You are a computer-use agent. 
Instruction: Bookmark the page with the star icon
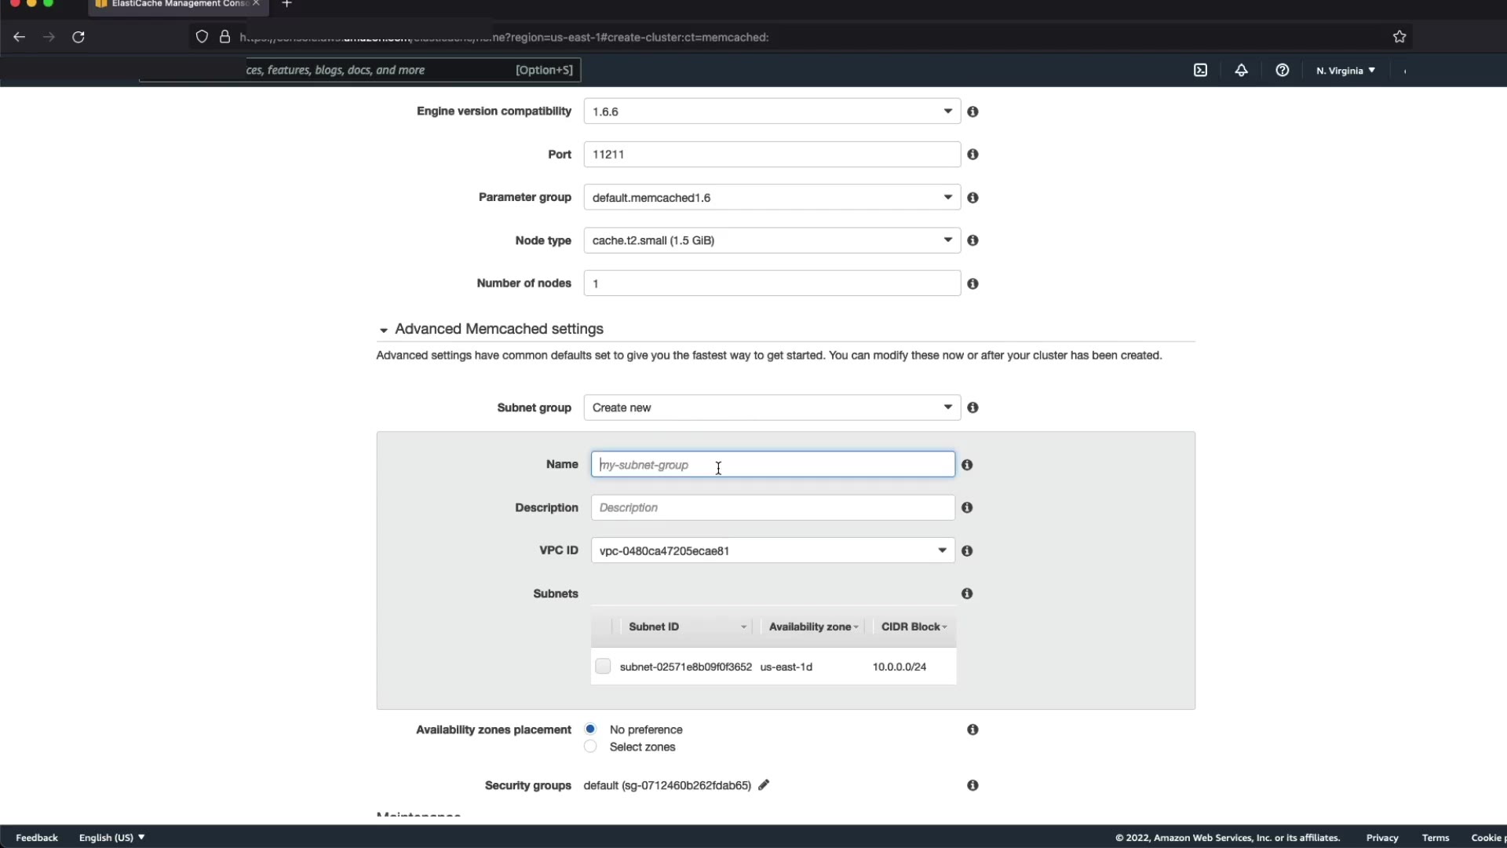1399,37
